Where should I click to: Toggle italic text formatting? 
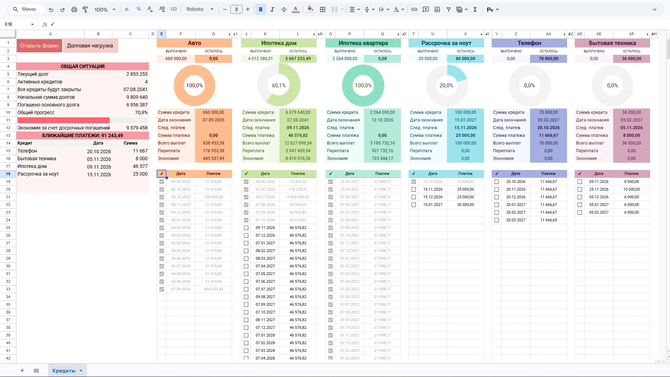click(272, 9)
